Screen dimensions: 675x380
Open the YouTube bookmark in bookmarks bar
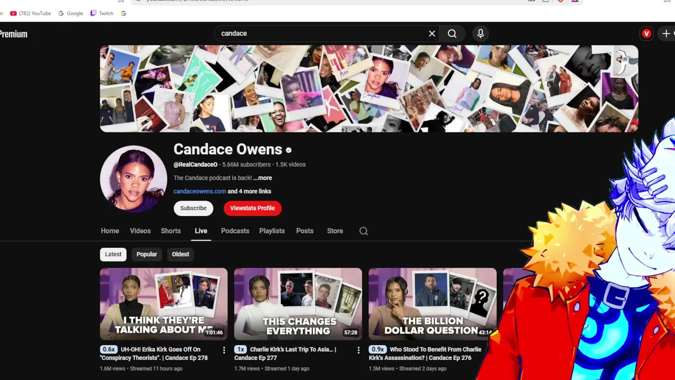tap(31, 13)
